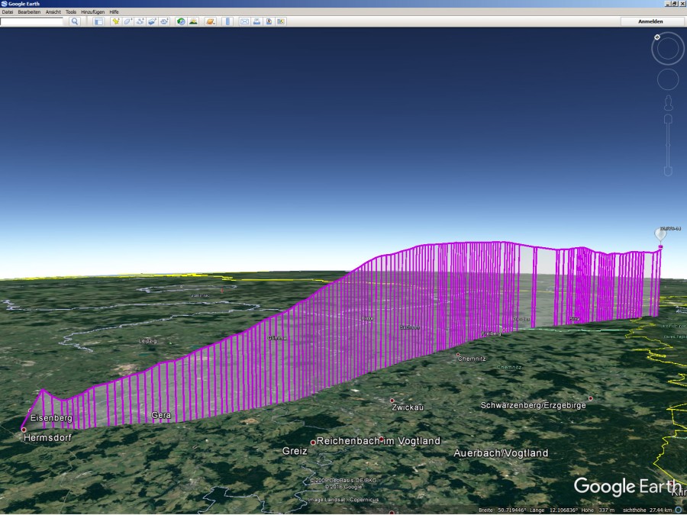The height and width of the screenshot is (515, 687).
Task: Add a polygon using the toolbar
Action: 127,21
